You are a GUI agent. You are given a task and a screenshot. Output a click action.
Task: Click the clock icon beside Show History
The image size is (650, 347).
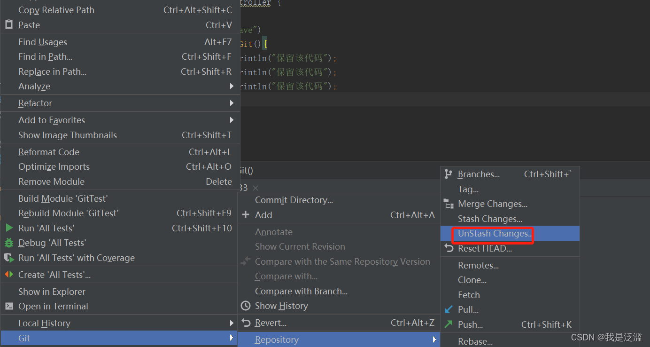pos(246,306)
